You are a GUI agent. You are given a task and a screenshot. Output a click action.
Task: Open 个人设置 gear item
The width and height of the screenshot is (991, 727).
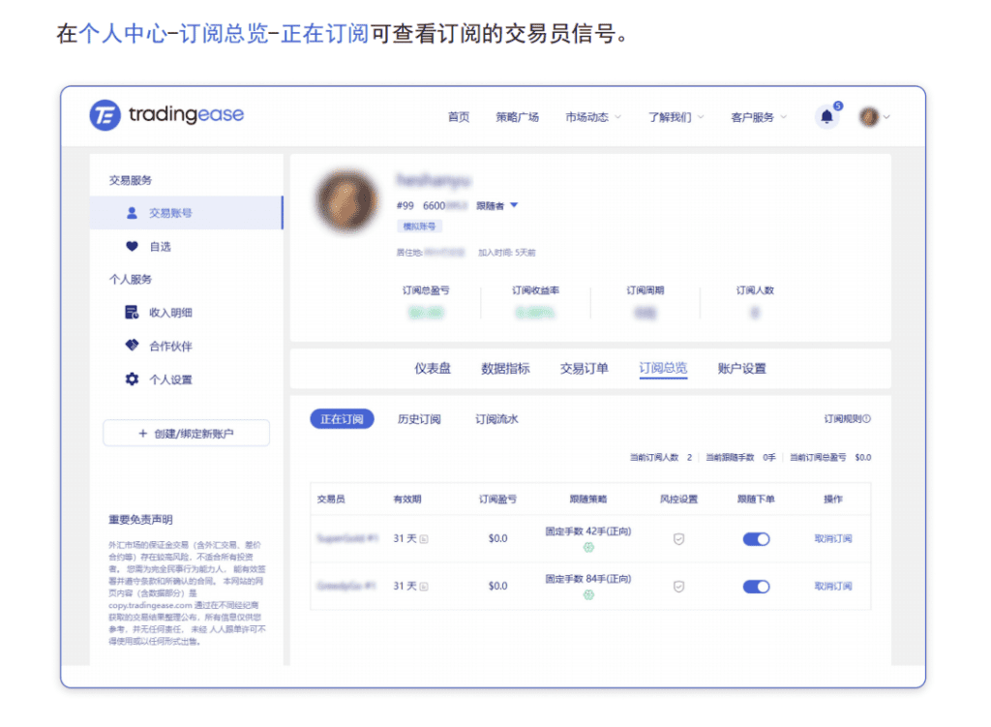click(x=170, y=379)
